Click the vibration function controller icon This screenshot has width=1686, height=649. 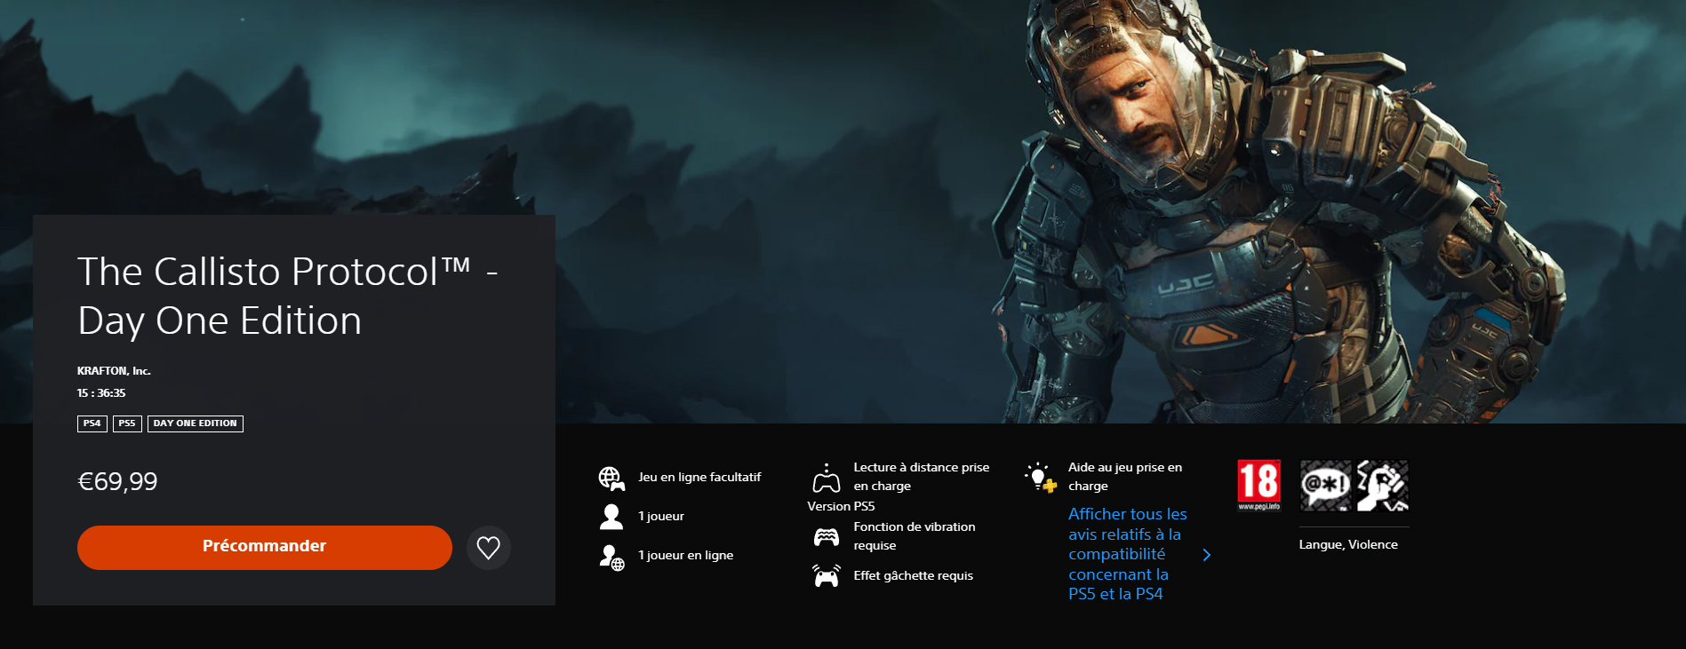pyautogui.click(x=827, y=536)
